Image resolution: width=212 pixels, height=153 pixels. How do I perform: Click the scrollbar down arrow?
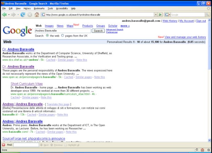[x=210, y=140]
